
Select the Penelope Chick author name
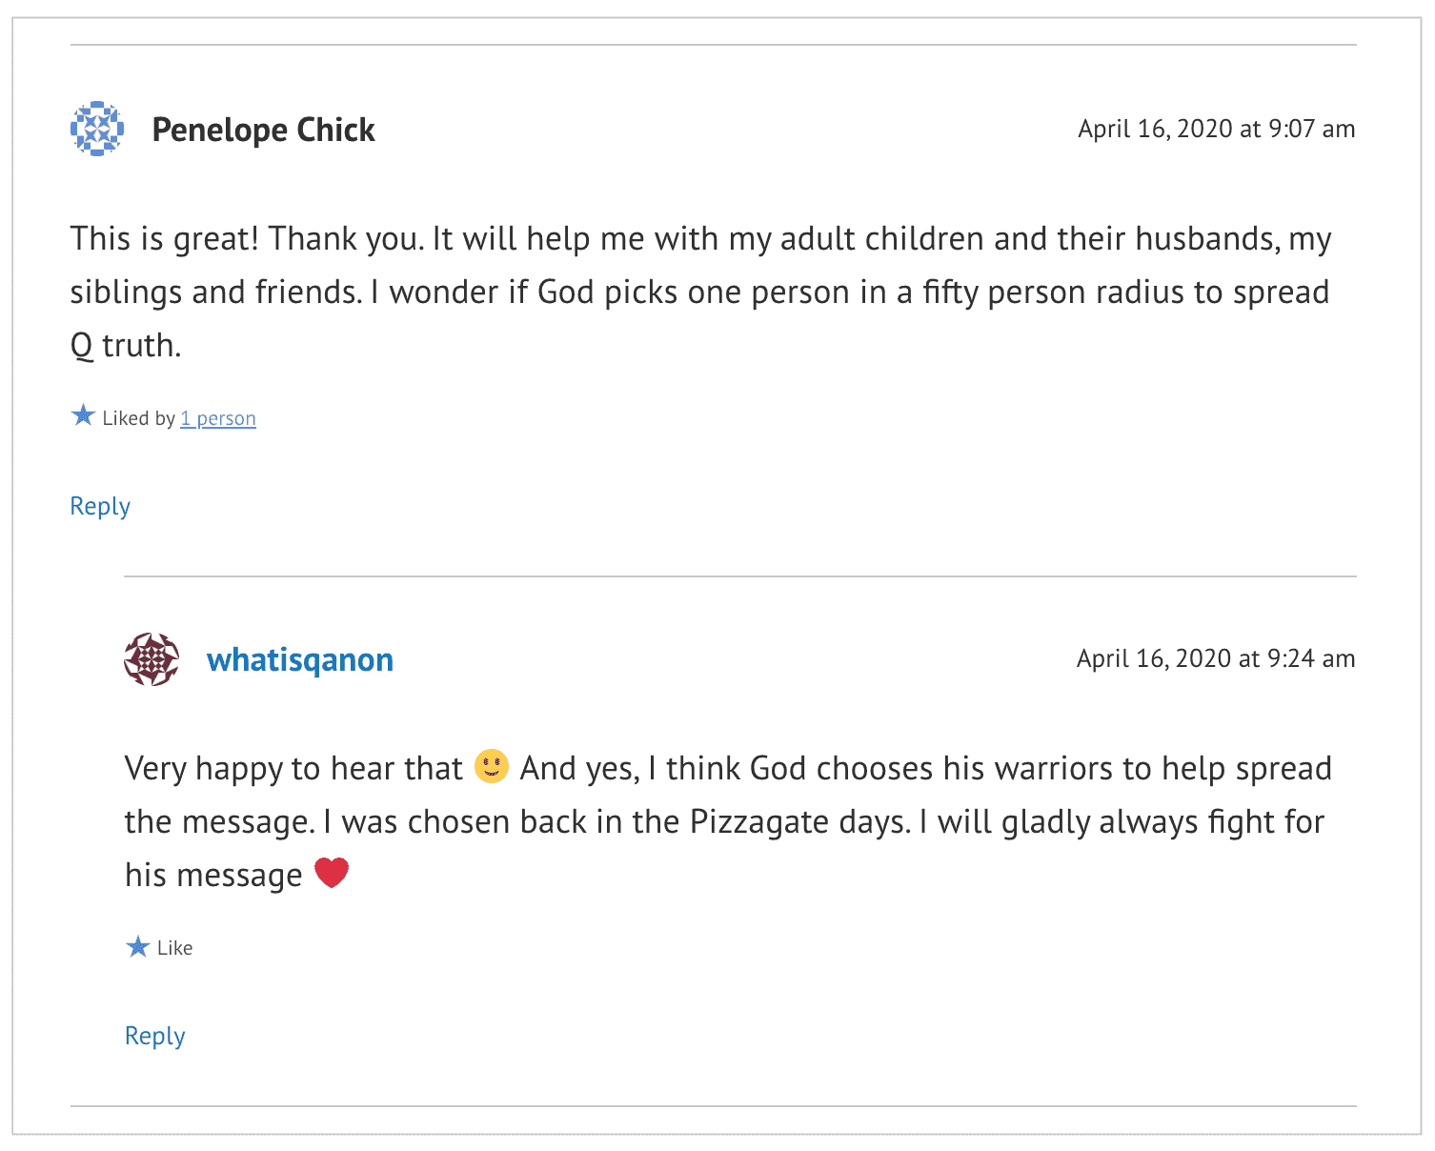(263, 130)
